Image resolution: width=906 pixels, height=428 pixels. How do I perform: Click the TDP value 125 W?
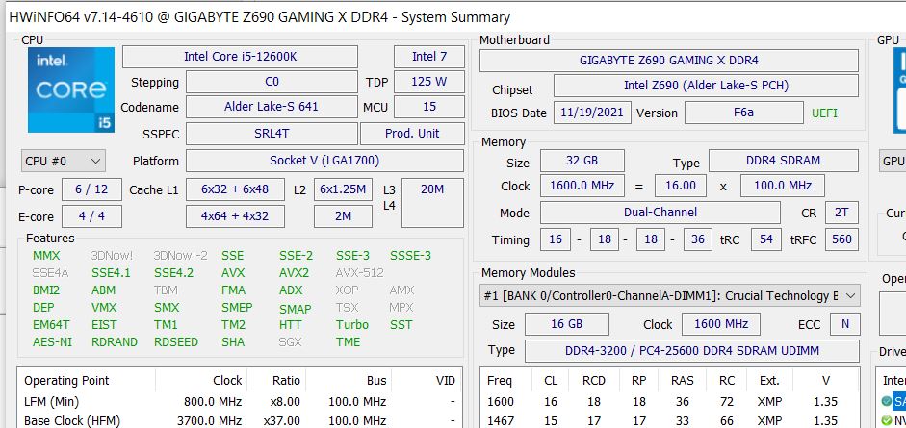428,82
